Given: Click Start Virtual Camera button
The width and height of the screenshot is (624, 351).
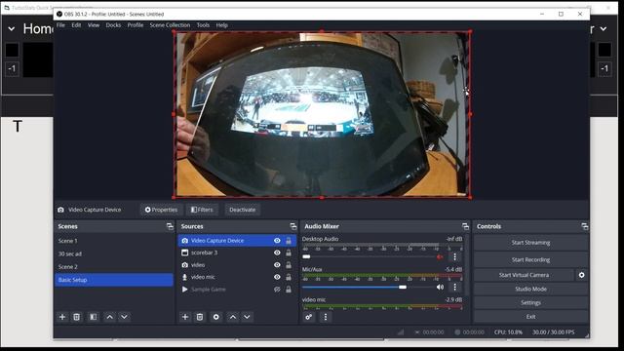Looking at the screenshot, I should click(x=524, y=275).
